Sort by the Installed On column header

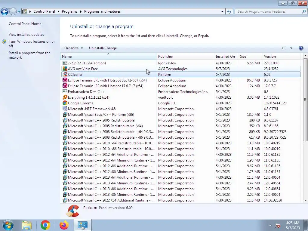[226, 56]
